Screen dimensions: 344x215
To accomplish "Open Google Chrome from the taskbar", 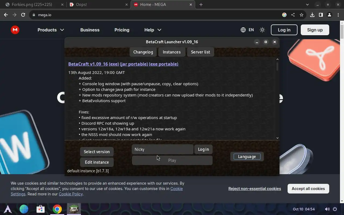I will tap(57, 209).
